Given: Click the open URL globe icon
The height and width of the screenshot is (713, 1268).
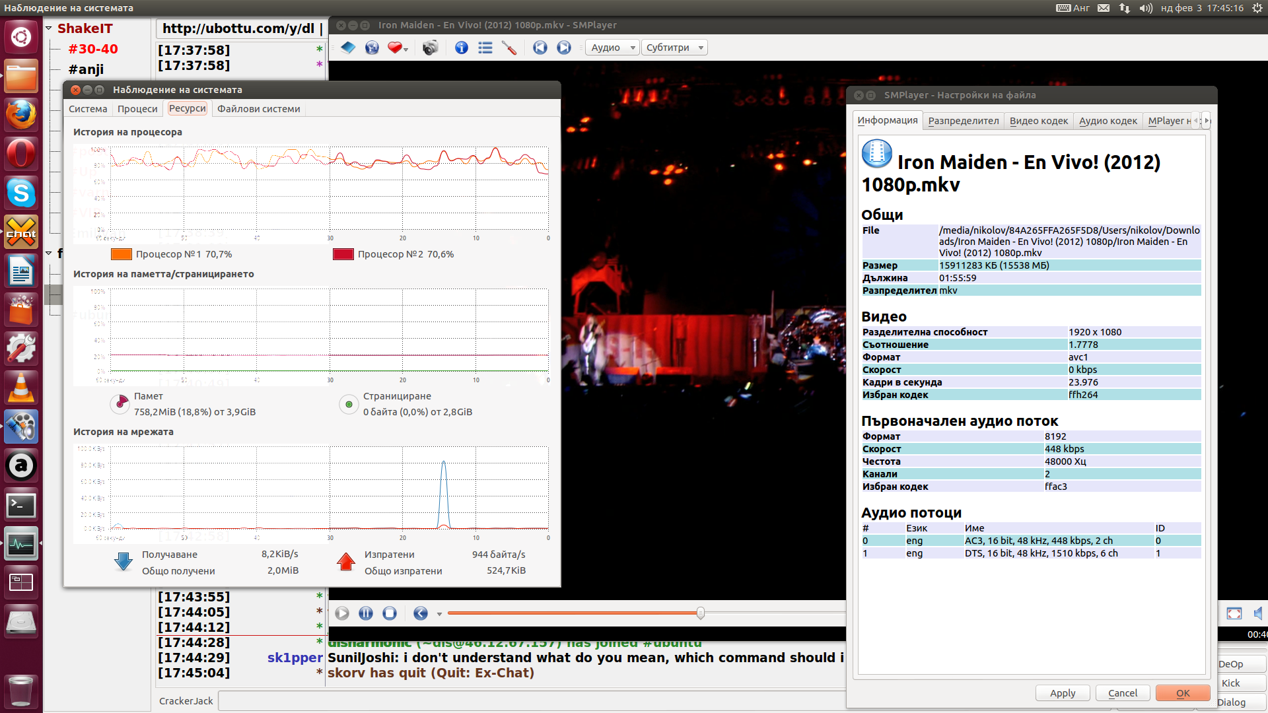Looking at the screenshot, I should 372,48.
